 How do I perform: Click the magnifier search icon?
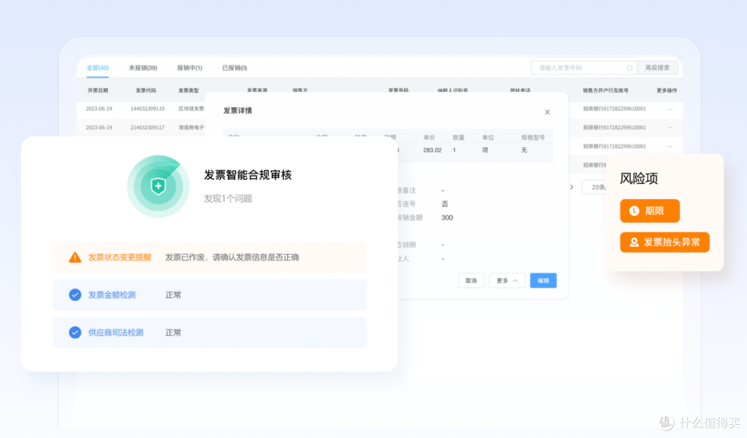tap(630, 68)
